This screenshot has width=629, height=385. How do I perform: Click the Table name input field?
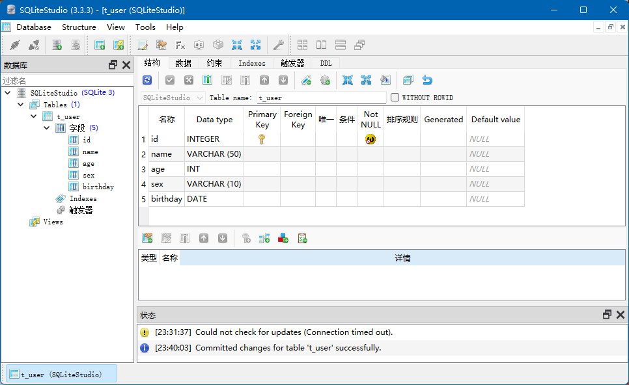[321, 98]
